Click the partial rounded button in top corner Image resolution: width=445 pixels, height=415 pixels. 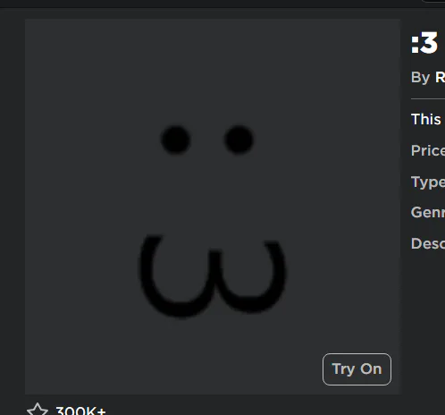pos(433,1)
